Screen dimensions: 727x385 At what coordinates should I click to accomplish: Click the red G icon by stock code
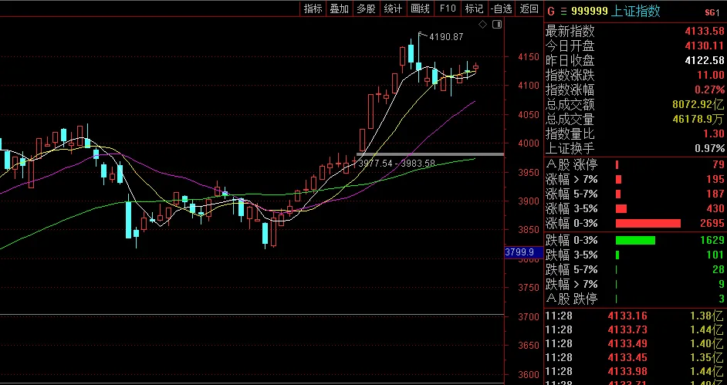tap(551, 12)
